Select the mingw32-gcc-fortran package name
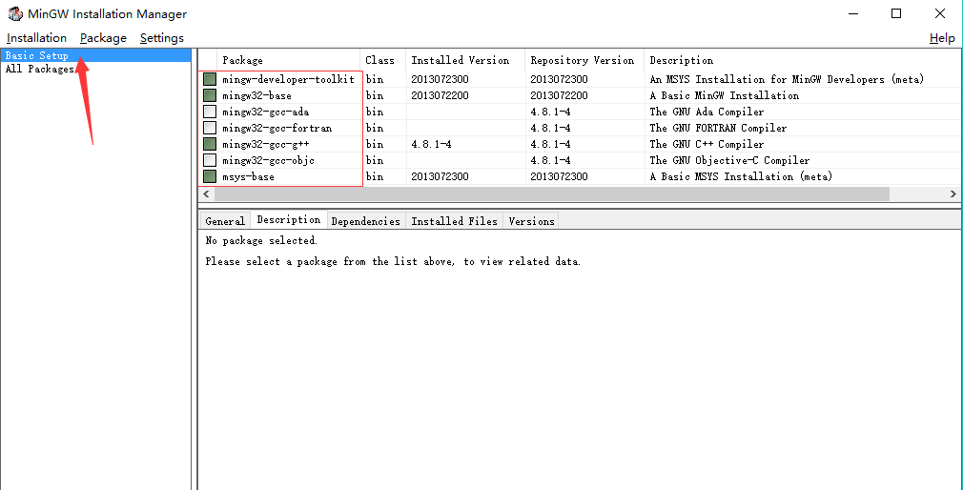This screenshot has height=490, width=963. [277, 128]
